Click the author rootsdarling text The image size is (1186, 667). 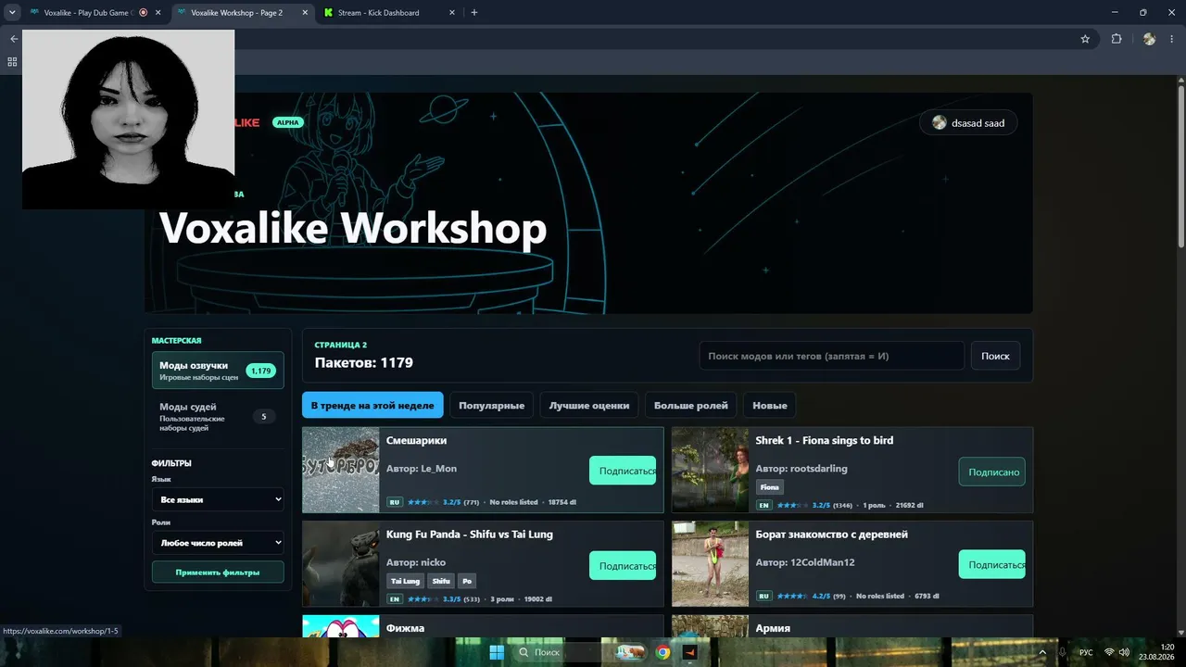819,469
